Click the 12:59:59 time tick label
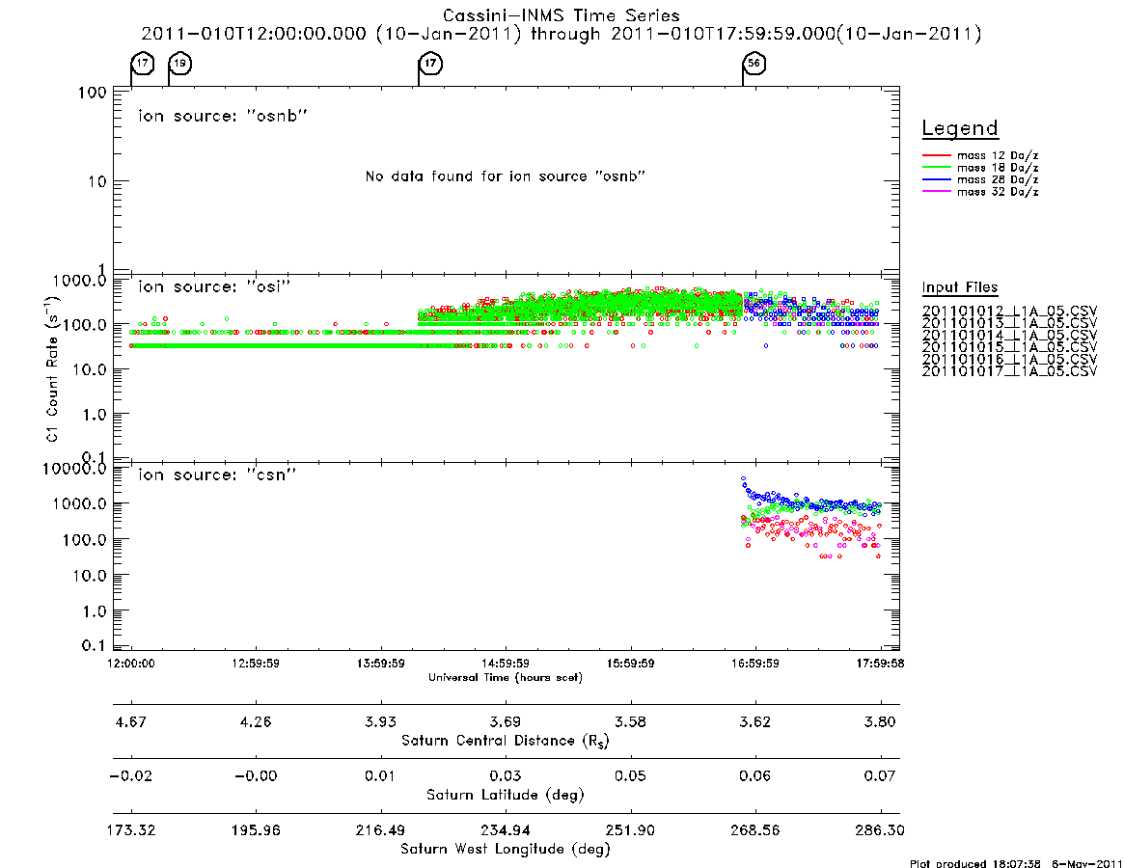Viewport: 1124px width, 868px height. click(x=256, y=664)
